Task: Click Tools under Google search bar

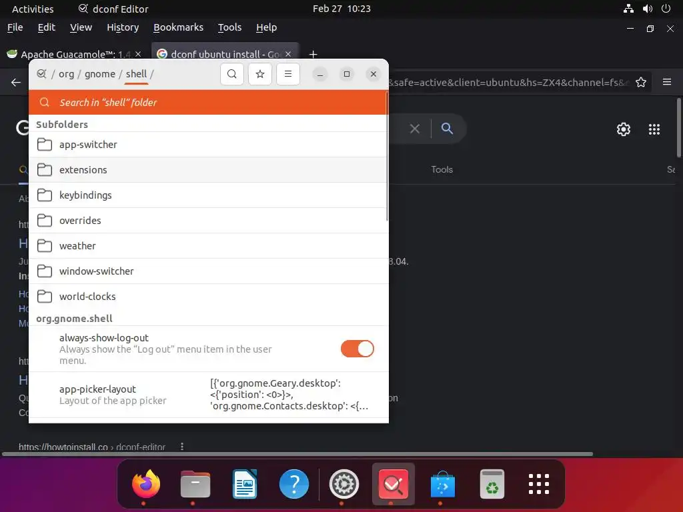Action: (x=442, y=169)
